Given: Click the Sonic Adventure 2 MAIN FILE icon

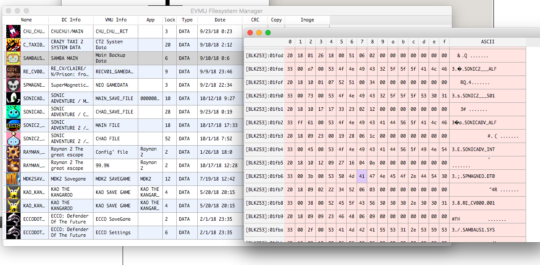Looking at the screenshot, I should [13, 125].
